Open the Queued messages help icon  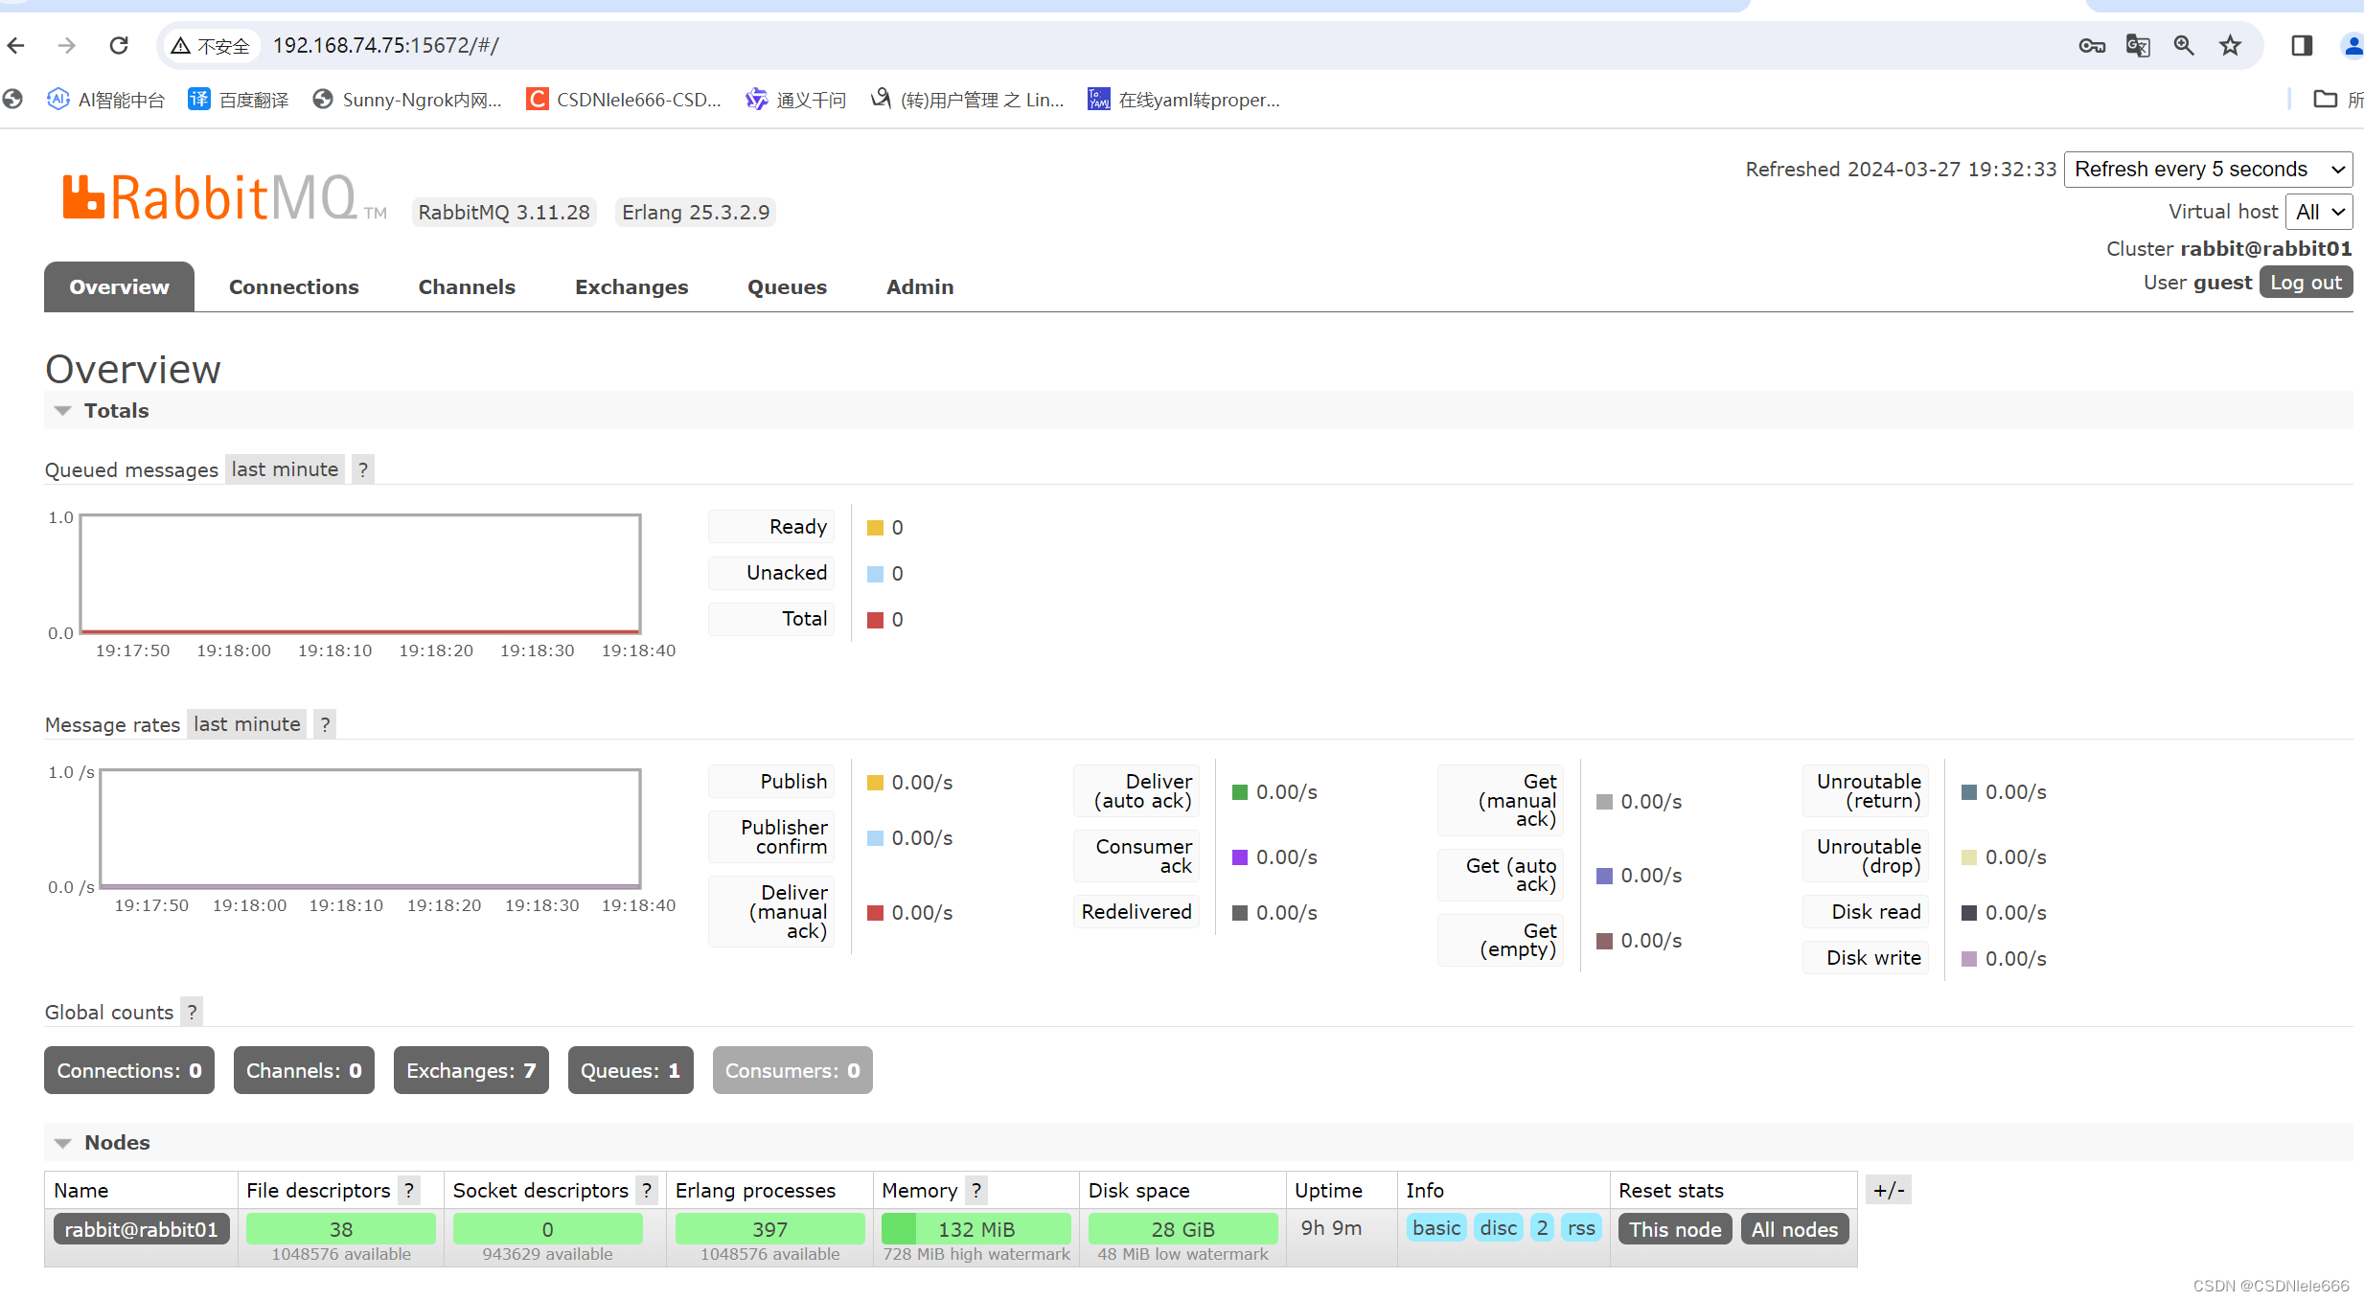click(x=362, y=469)
